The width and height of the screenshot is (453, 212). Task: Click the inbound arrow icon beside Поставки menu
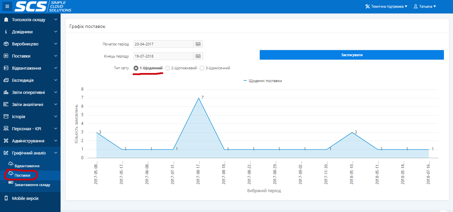6,56
